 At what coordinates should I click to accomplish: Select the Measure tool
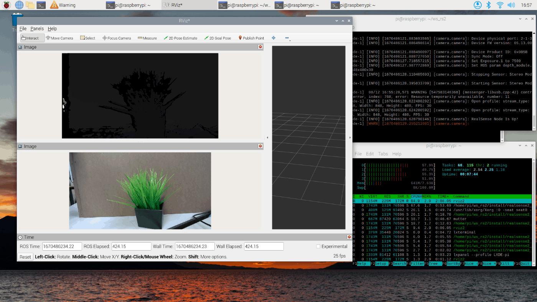coord(147,38)
